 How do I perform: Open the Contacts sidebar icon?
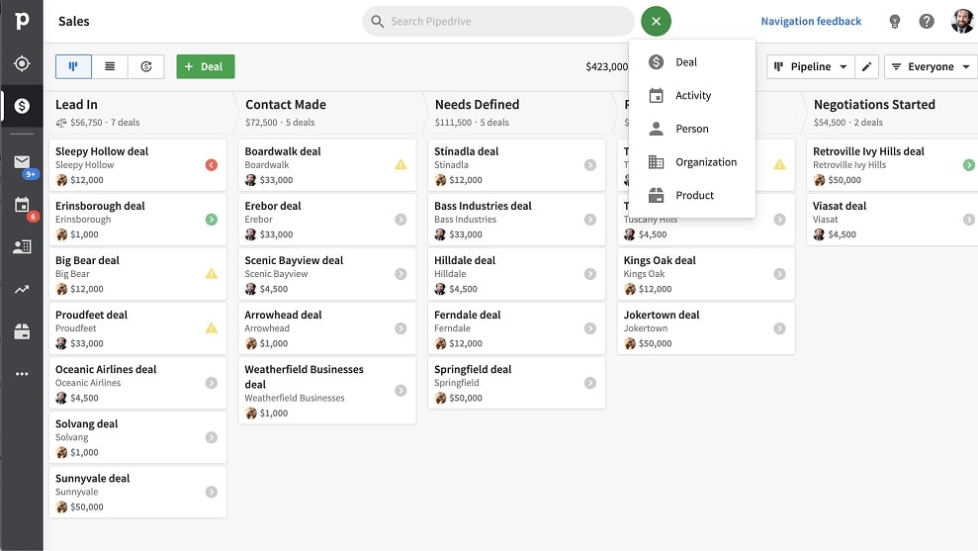[x=22, y=247]
